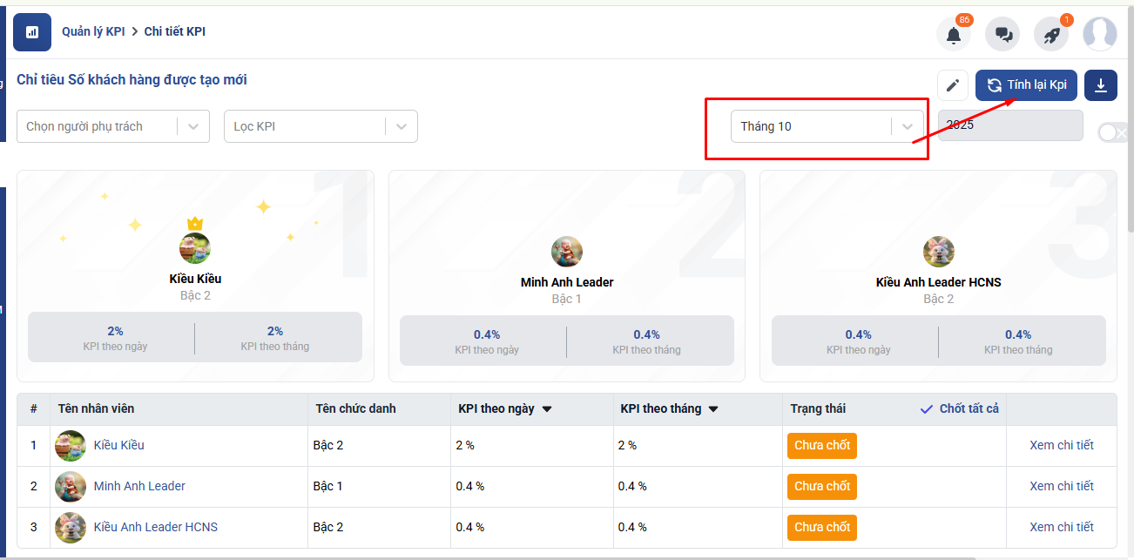Image resolution: width=1134 pixels, height=560 pixels.
Task: Open the Lọc KPI dropdown
Action: pyautogui.click(x=401, y=126)
